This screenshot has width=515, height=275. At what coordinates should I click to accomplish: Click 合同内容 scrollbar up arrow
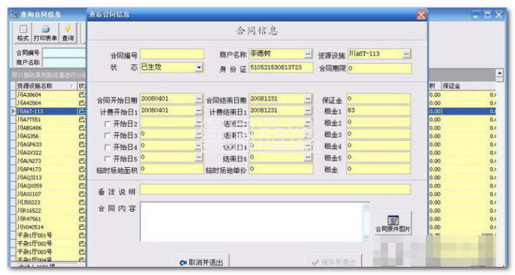366,207
